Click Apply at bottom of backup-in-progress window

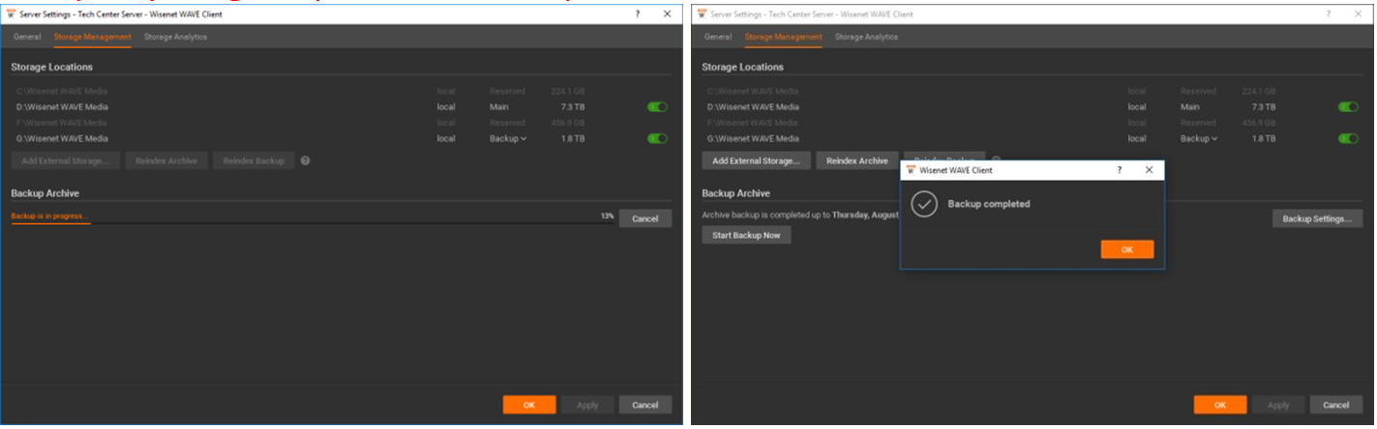click(587, 405)
